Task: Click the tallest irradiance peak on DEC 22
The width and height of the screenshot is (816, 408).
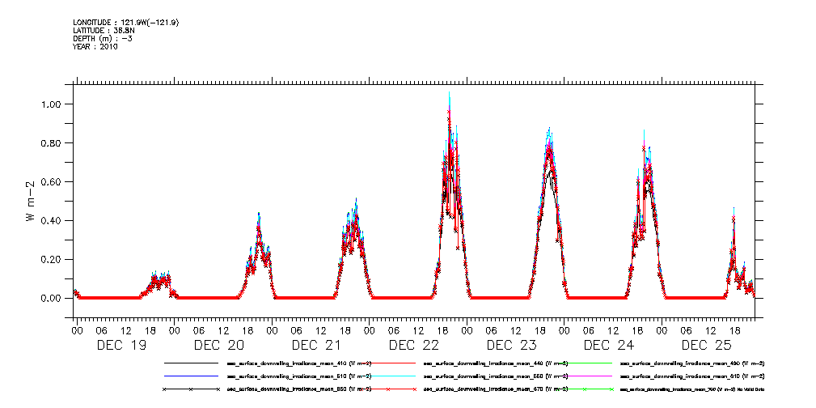Action: pos(449,93)
